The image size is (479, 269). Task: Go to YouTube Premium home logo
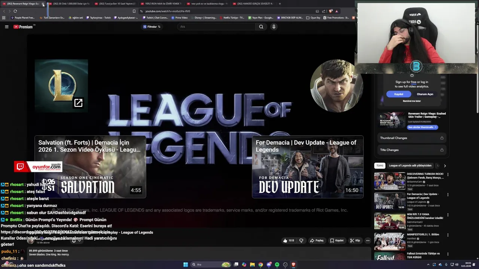pyautogui.click(x=24, y=27)
